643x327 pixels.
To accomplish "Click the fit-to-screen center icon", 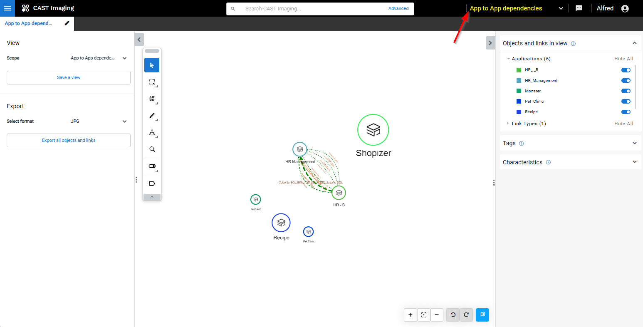I will [x=423, y=315].
